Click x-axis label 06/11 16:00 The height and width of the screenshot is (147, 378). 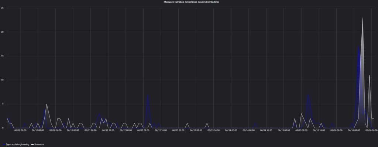click(108, 131)
